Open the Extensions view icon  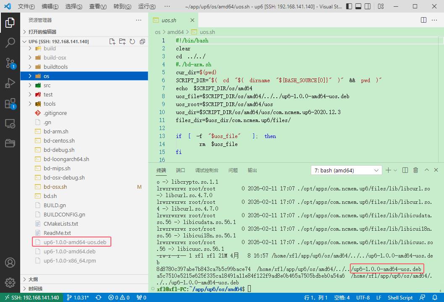point(10,103)
